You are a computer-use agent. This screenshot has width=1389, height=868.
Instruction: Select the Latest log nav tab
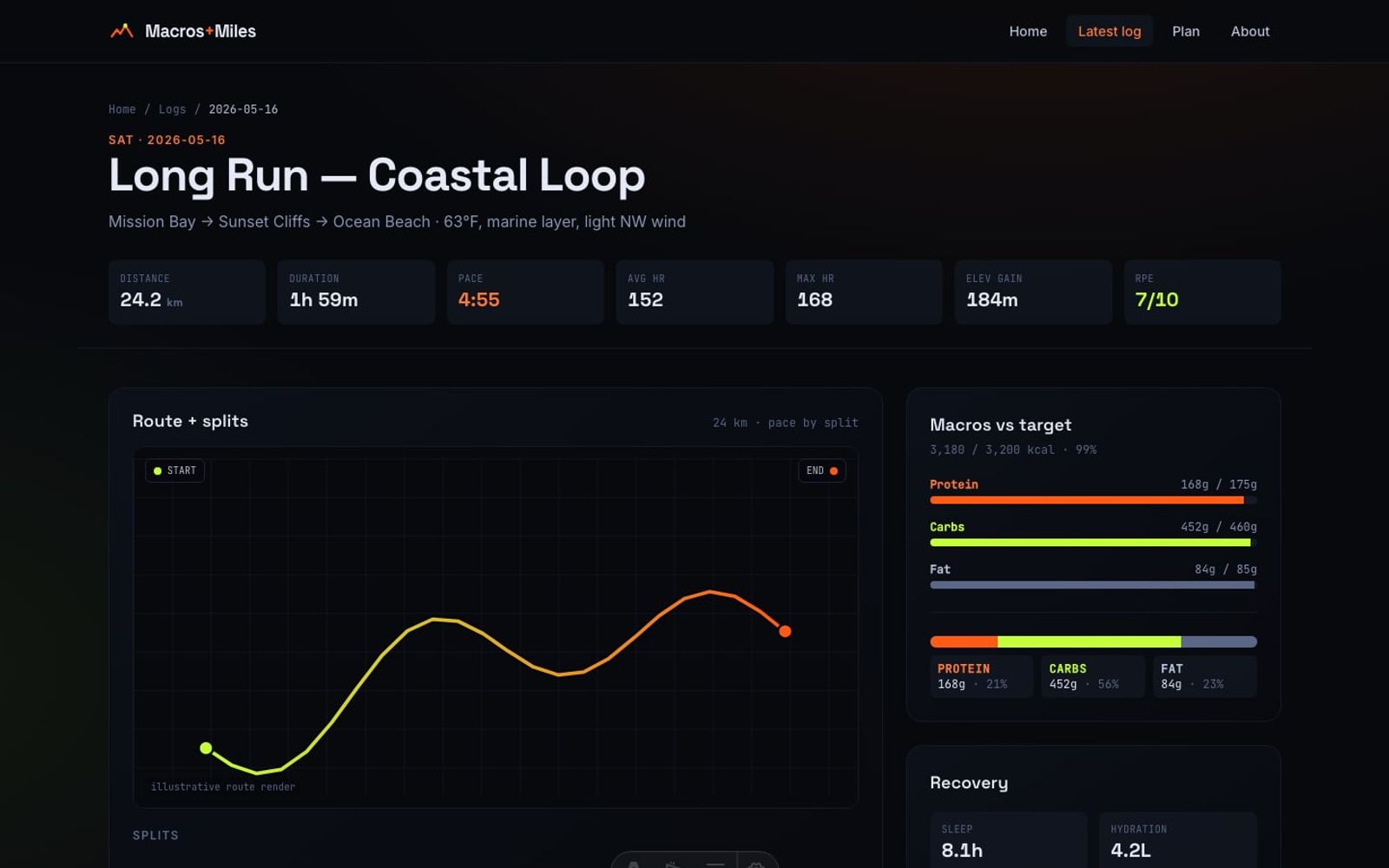pyautogui.click(x=1109, y=31)
